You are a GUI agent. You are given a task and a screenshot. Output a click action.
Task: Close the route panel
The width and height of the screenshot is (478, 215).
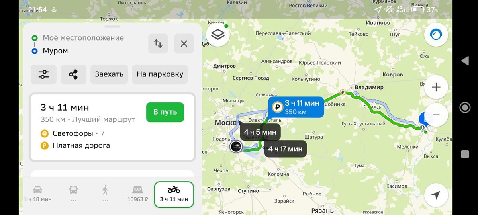pyautogui.click(x=184, y=44)
